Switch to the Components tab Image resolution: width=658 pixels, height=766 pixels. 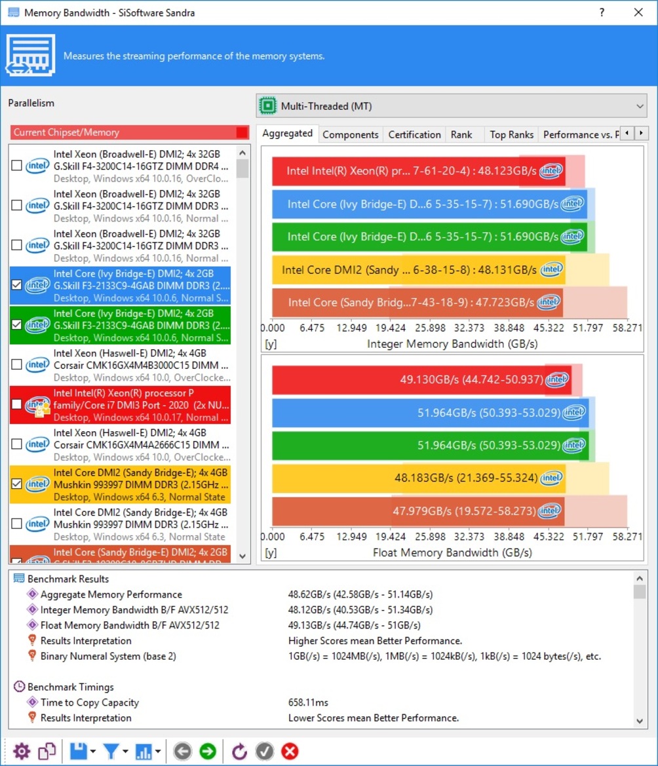350,134
